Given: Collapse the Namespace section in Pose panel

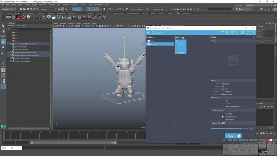Looking at the screenshot, I should coord(212,110).
